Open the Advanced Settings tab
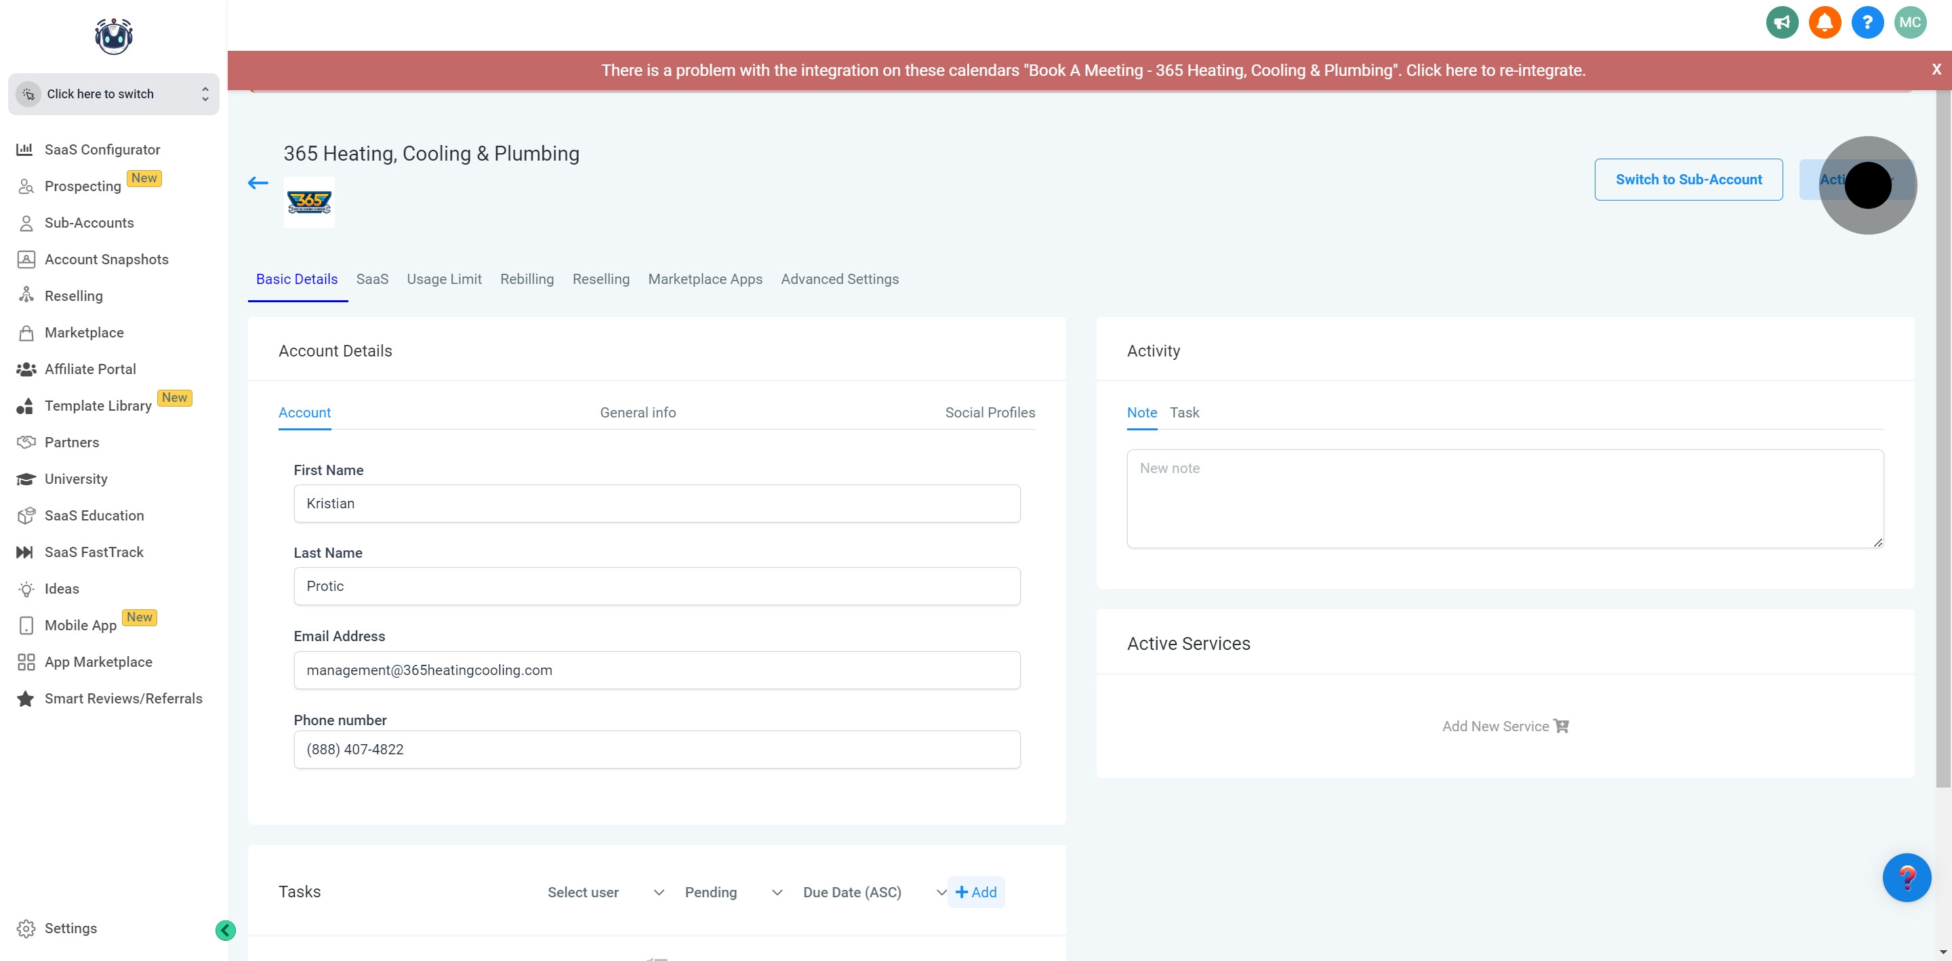The height and width of the screenshot is (961, 1952). pyautogui.click(x=840, y=279)
